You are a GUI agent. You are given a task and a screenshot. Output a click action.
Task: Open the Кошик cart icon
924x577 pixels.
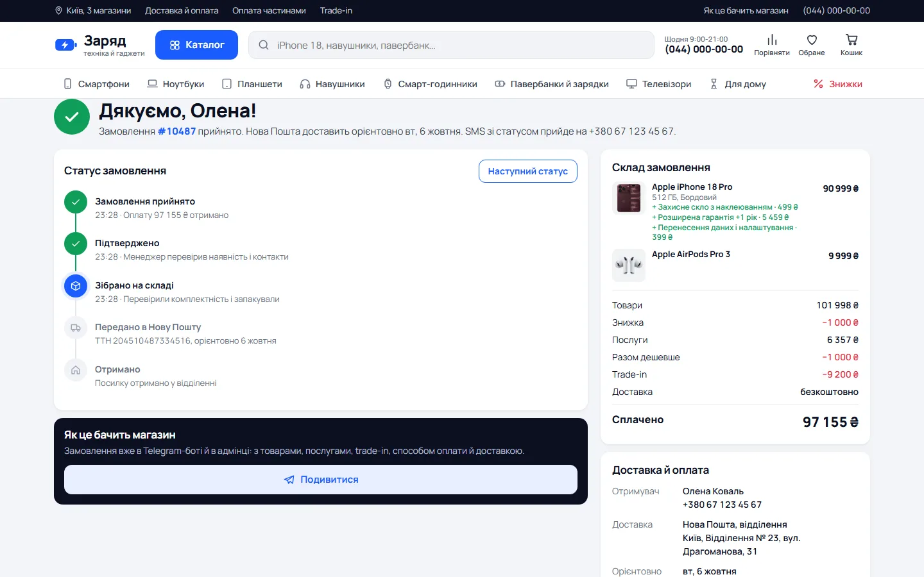pos(851,40)
